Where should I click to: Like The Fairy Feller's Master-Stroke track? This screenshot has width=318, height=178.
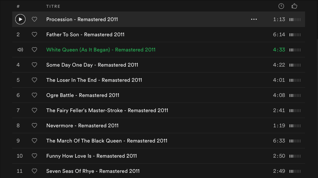click(34, 110)
